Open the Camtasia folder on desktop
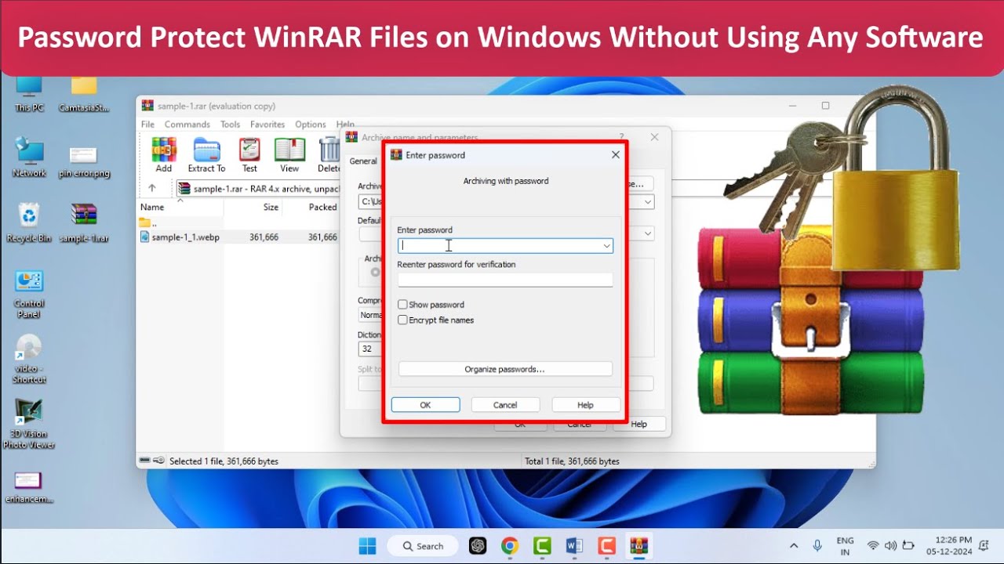The image size is (1004, 564). [84, 94]
